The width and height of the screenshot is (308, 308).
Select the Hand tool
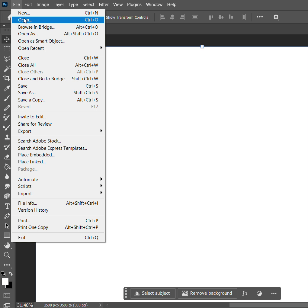coord(7,245)
